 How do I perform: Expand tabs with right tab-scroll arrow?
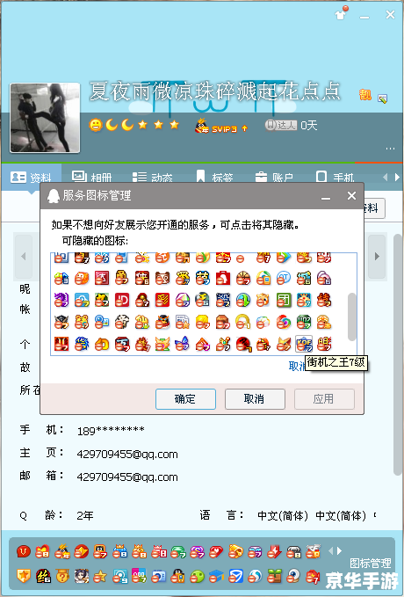click(x=398, y=177)
